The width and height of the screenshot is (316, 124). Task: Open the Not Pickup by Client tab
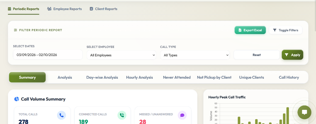point(214,77)
